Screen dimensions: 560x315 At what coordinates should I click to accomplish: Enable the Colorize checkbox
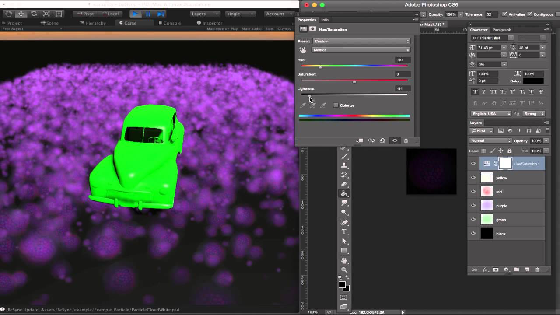point(336,105)
